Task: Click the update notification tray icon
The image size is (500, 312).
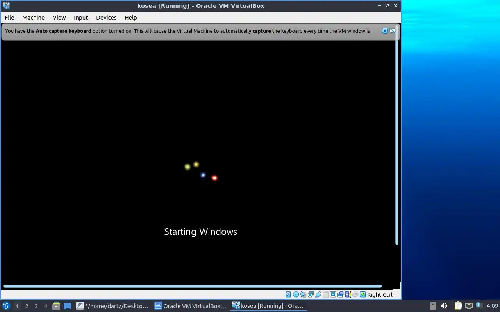Action: point(479,306)
